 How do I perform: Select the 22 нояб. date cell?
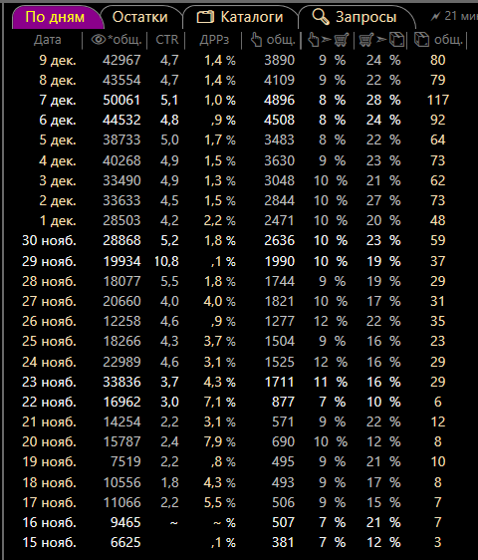49,403
